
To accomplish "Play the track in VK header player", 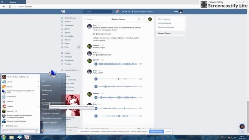I will click(126, 12).
